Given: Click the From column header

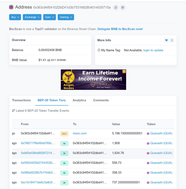Looking at the screenshot, I should pyautogui.click(x=25, y=124).
